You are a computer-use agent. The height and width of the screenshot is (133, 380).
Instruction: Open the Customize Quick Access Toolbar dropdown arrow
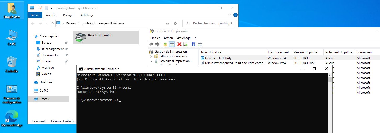coord(51,8)
